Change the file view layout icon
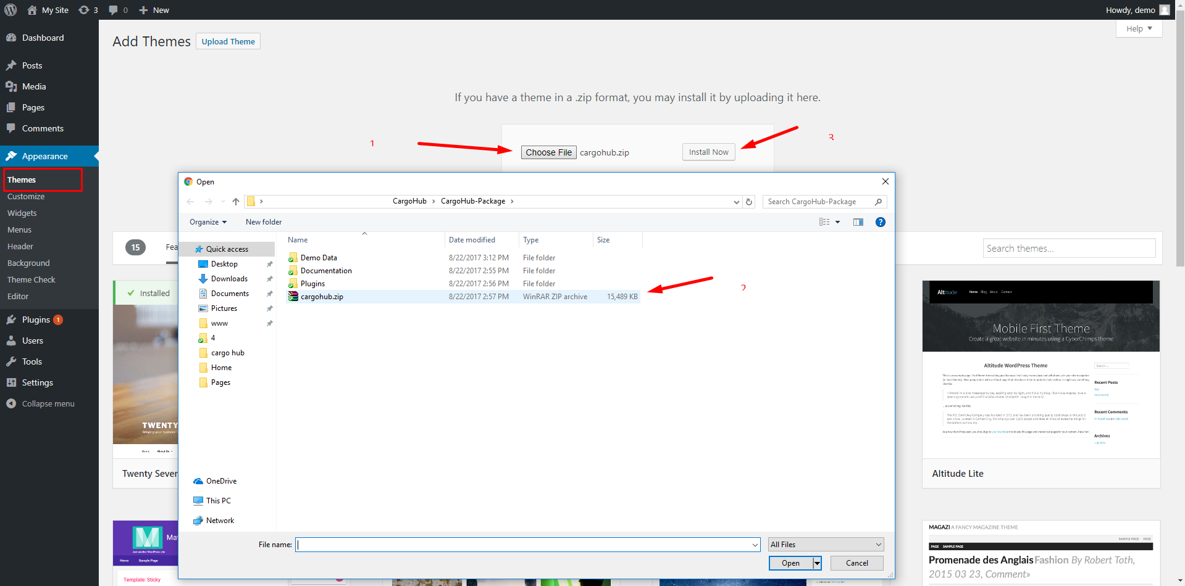 824,222
